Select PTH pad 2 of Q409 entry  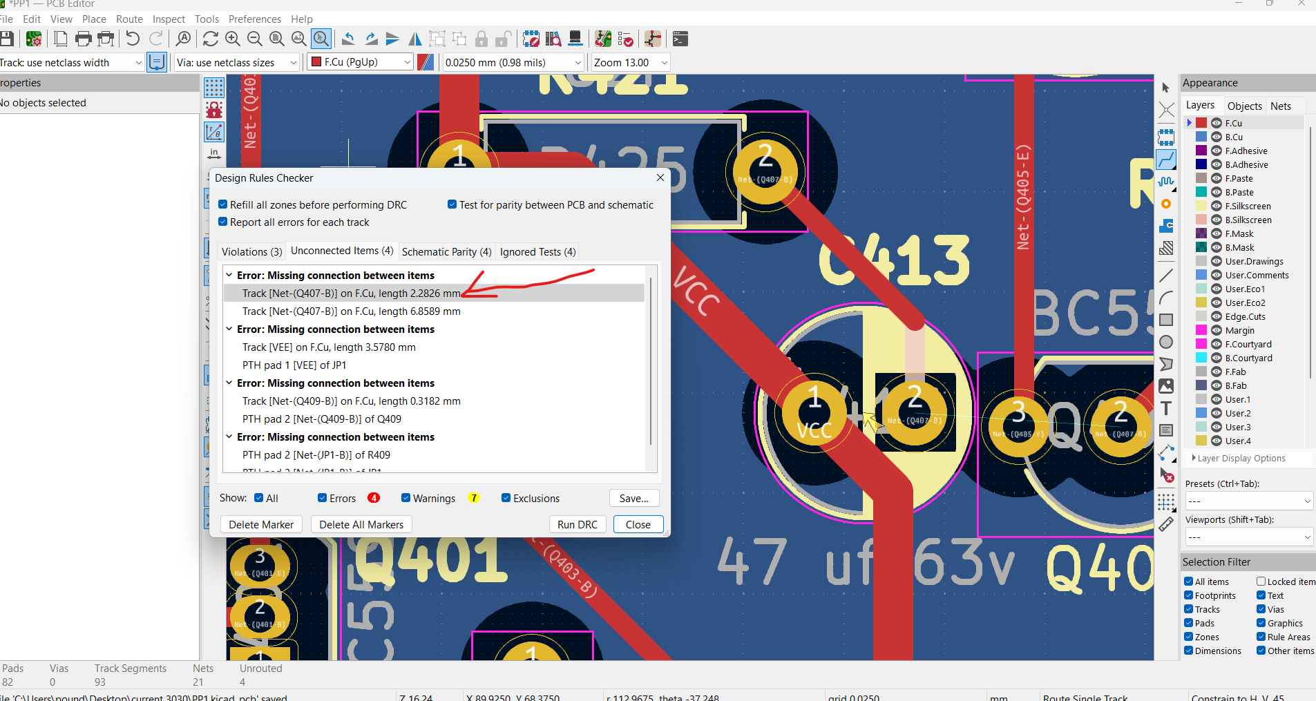point(434,419)
